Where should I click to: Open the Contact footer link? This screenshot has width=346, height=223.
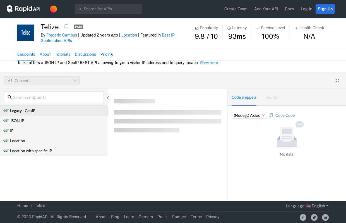(x=179, y=217)
